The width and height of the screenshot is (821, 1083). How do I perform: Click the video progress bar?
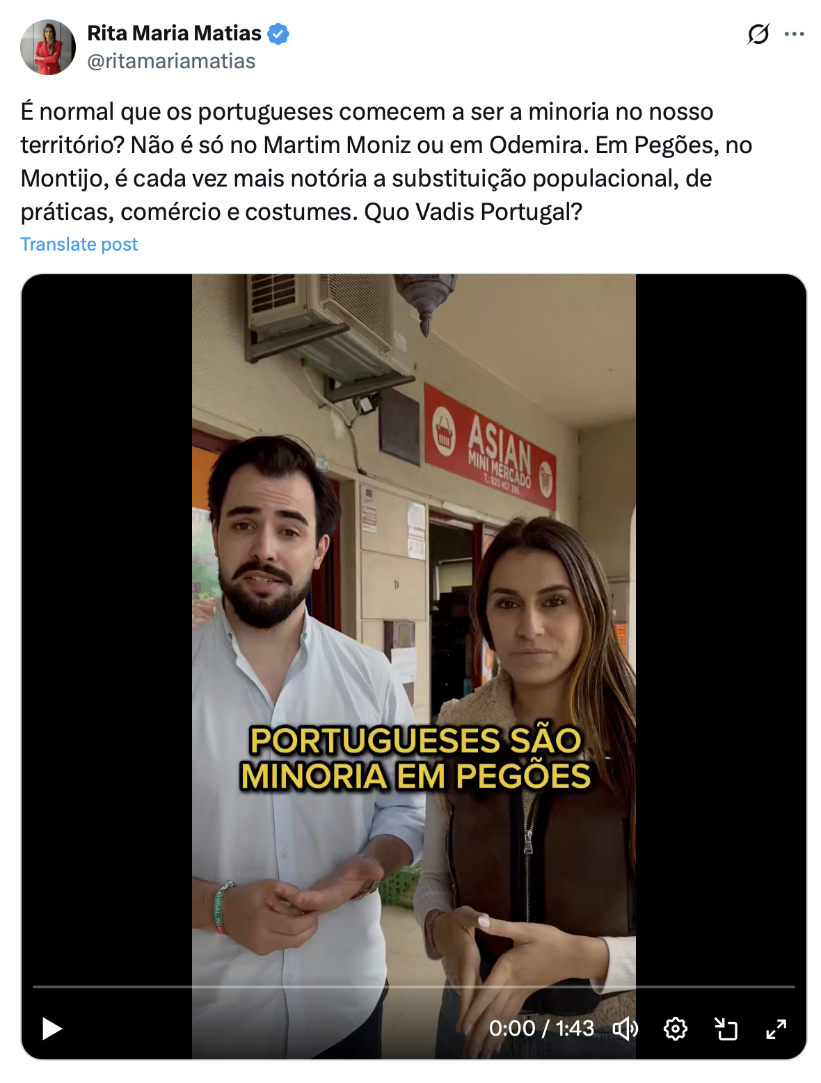tap(413, 986)
